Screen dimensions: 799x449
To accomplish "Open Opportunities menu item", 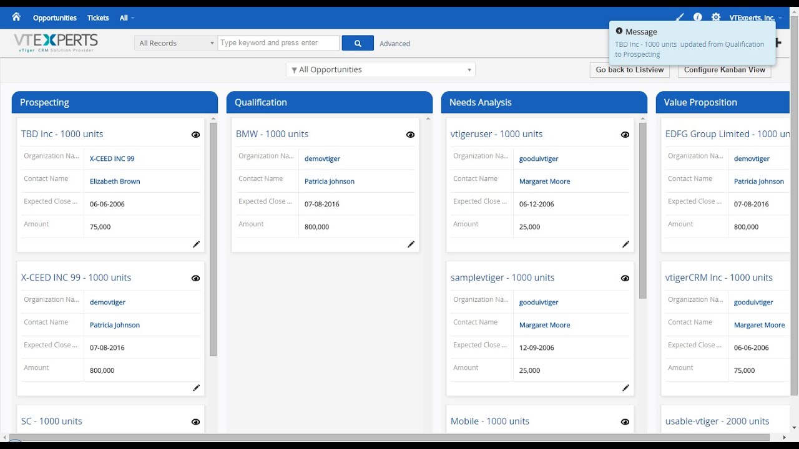I will [x=55, y=18].
